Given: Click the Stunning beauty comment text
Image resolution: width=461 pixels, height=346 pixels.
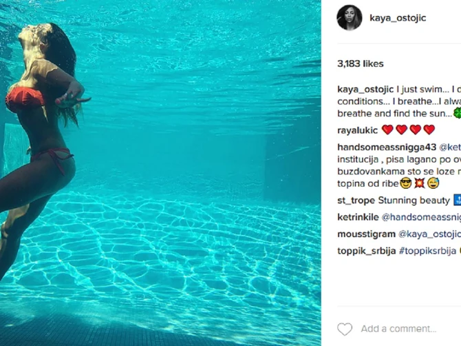Looking at the screenshot, I should [414, 201].
